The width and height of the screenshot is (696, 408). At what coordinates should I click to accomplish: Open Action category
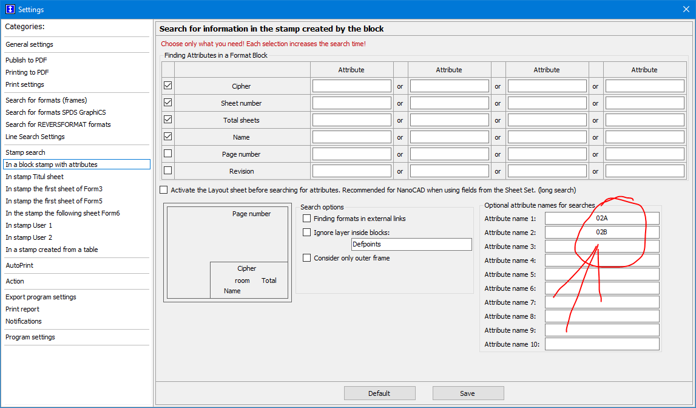(15, 281)
